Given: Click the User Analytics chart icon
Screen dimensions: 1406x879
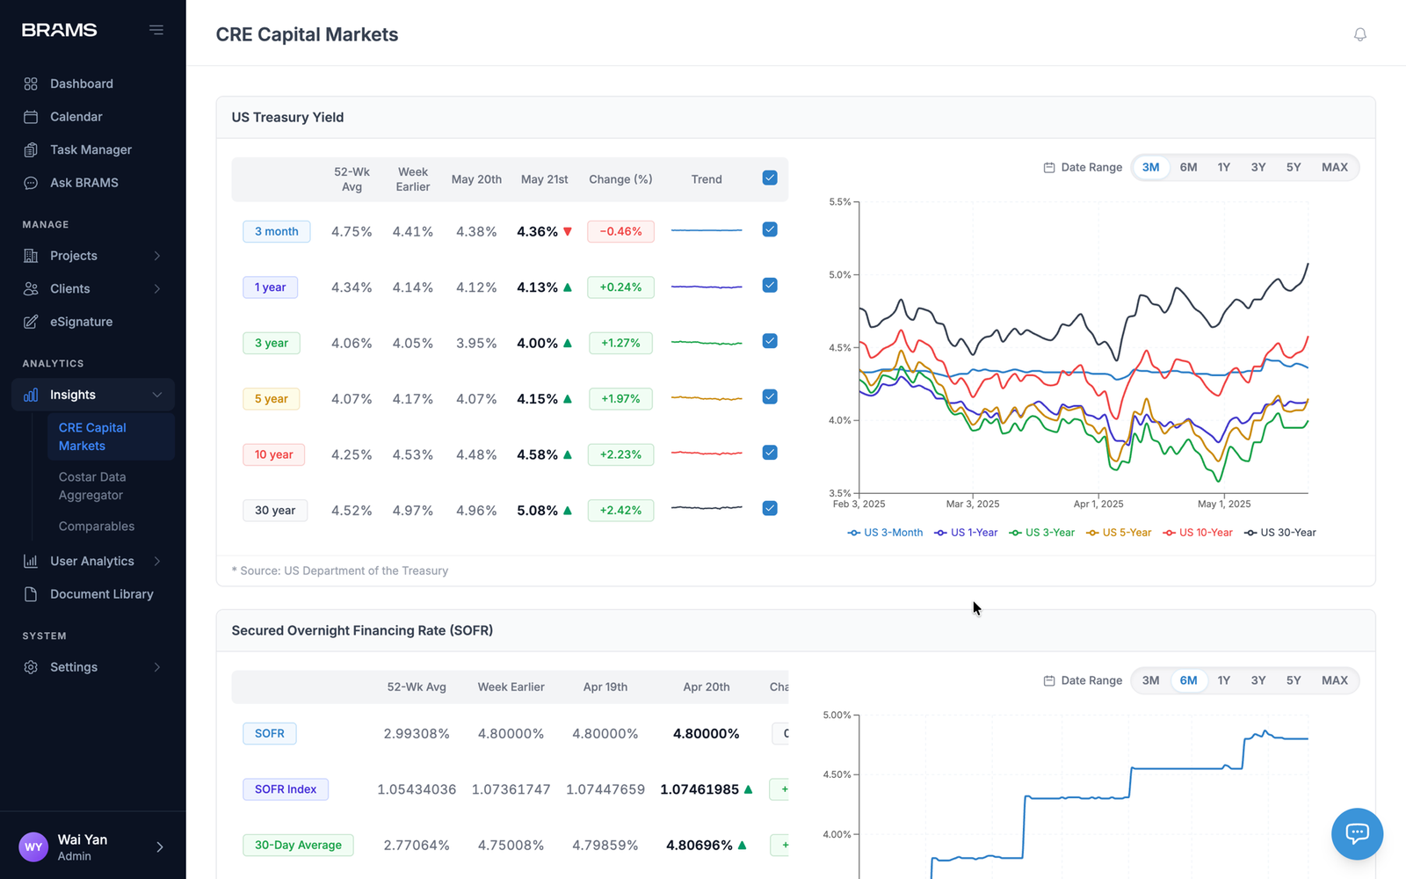Looking at the screenshot, I should coord(31,561).
